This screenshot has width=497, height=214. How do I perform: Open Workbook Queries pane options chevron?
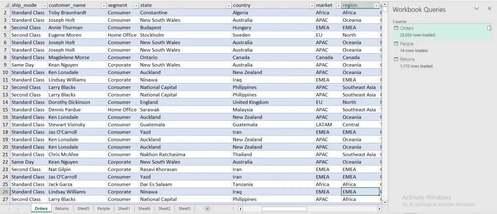pyautogui.click(x=477, y=9)
